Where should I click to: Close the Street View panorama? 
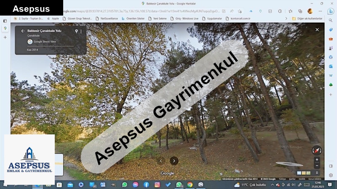tap(317, 30)
